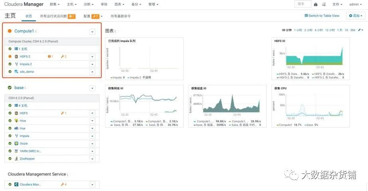Open the 主机 menu
The height and width of the screenshot is (191, 368).
[x=71, y=4]
